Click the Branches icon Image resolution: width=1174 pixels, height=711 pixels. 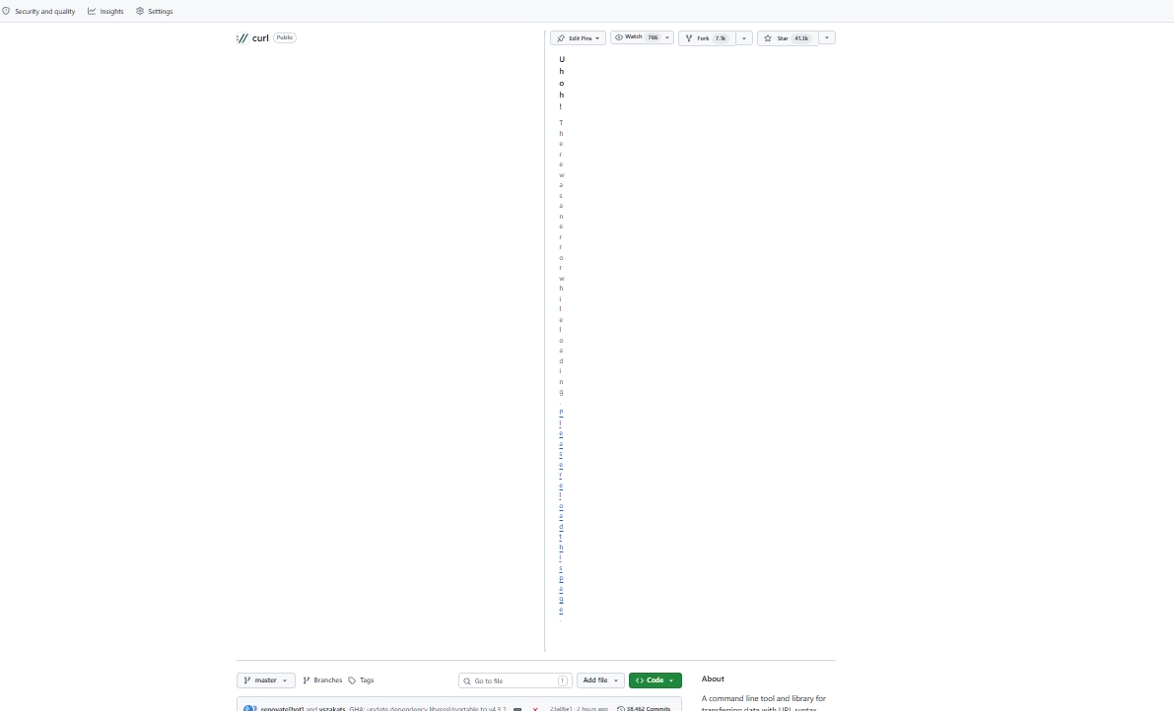point(307,679)
